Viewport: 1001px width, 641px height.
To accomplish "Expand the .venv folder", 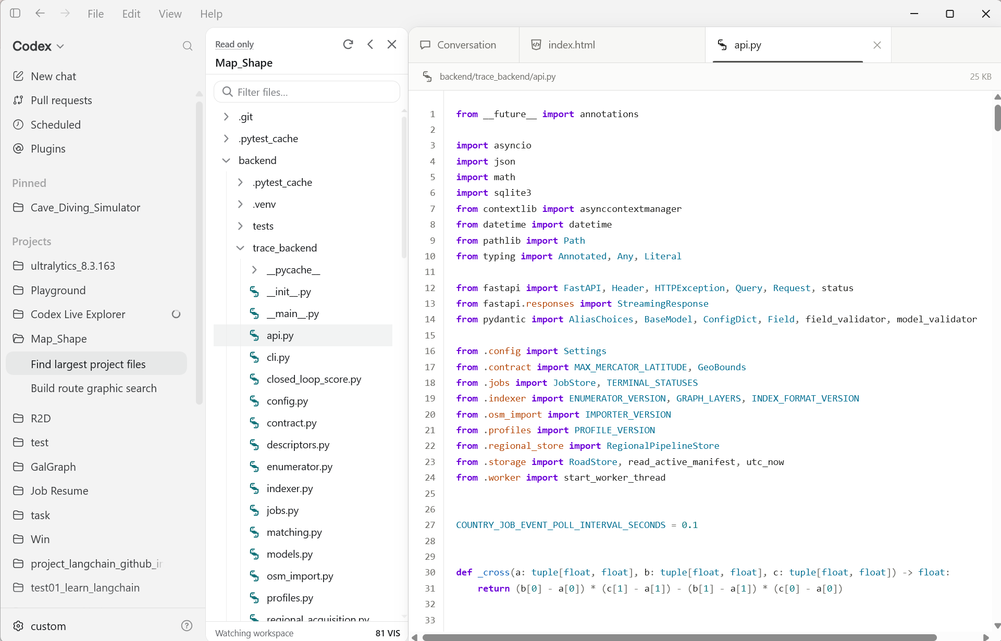I will pyautogui.click(x=240, y=204).
